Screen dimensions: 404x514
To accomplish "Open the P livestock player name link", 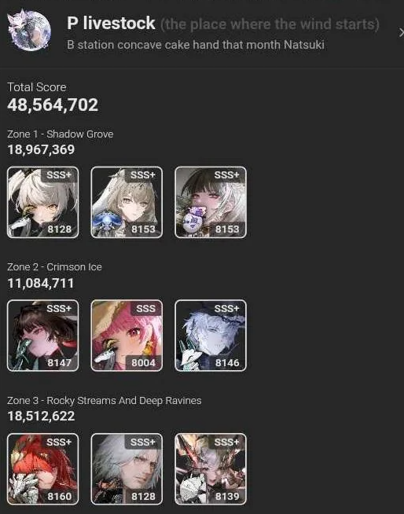I will pyautogui.click(x=111, y=24).
